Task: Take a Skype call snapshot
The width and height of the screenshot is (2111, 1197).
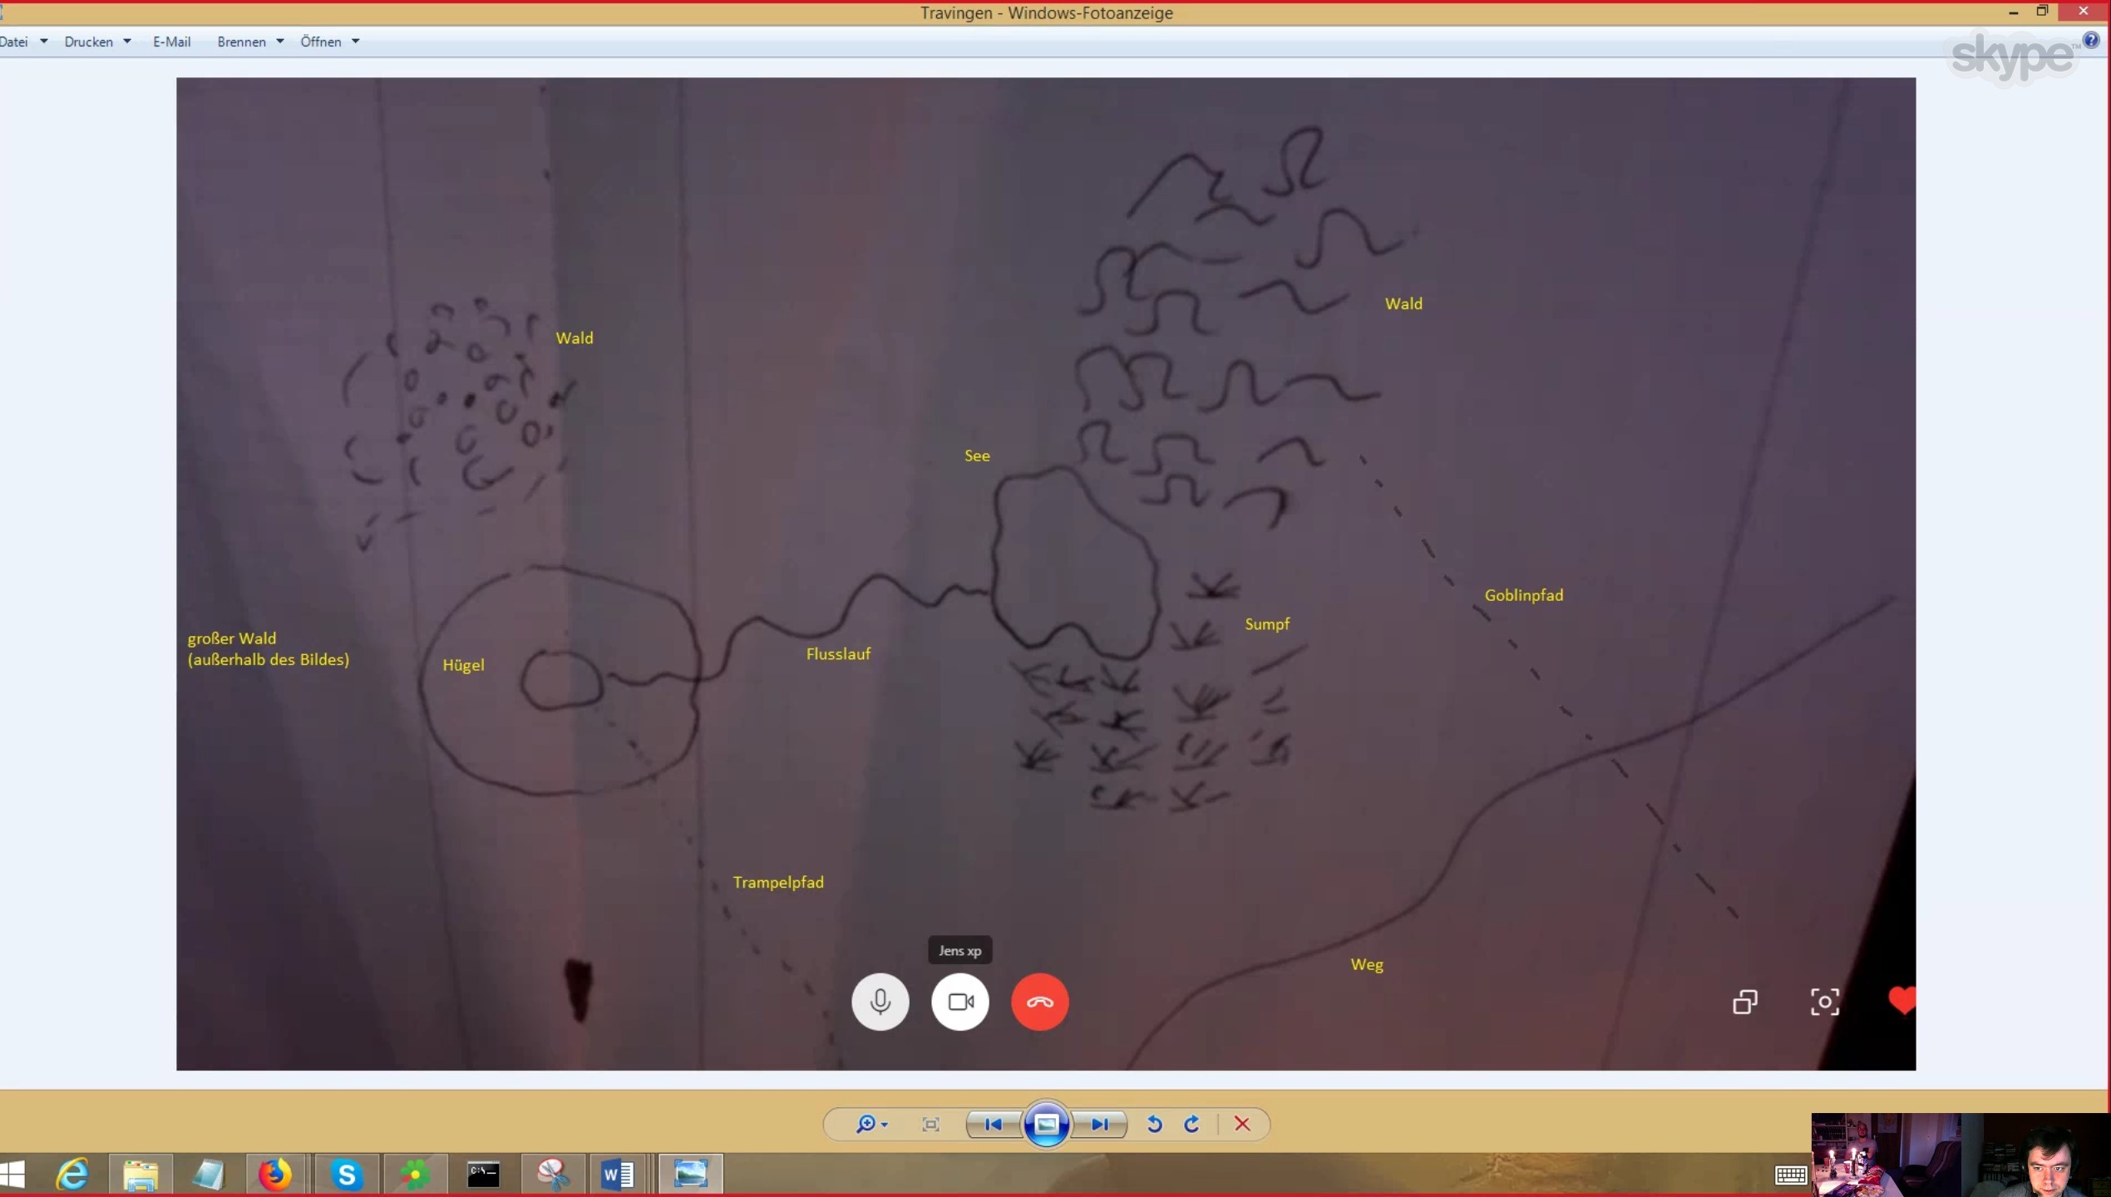Action: [x=1824, y=1002]
